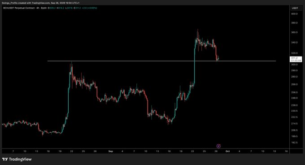
Task: Click the Oct label on the time axis
Action: (x=227, y=151)
